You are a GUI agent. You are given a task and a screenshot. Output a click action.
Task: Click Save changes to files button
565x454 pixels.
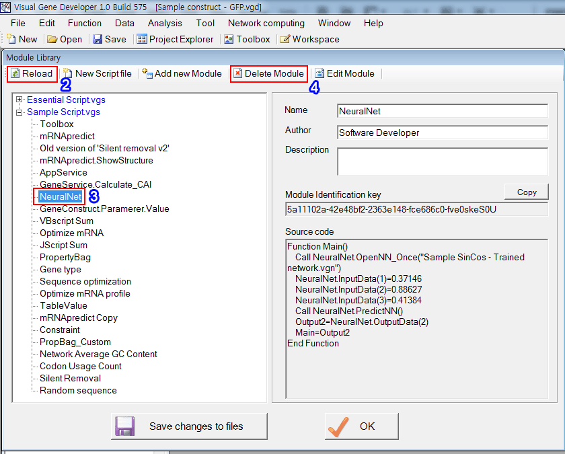tap(189, 426)
